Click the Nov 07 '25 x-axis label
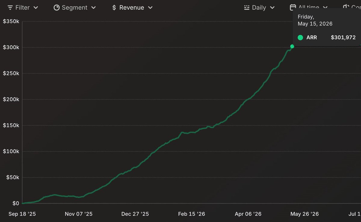Screen dimensions: 361x222 [79, 214]
